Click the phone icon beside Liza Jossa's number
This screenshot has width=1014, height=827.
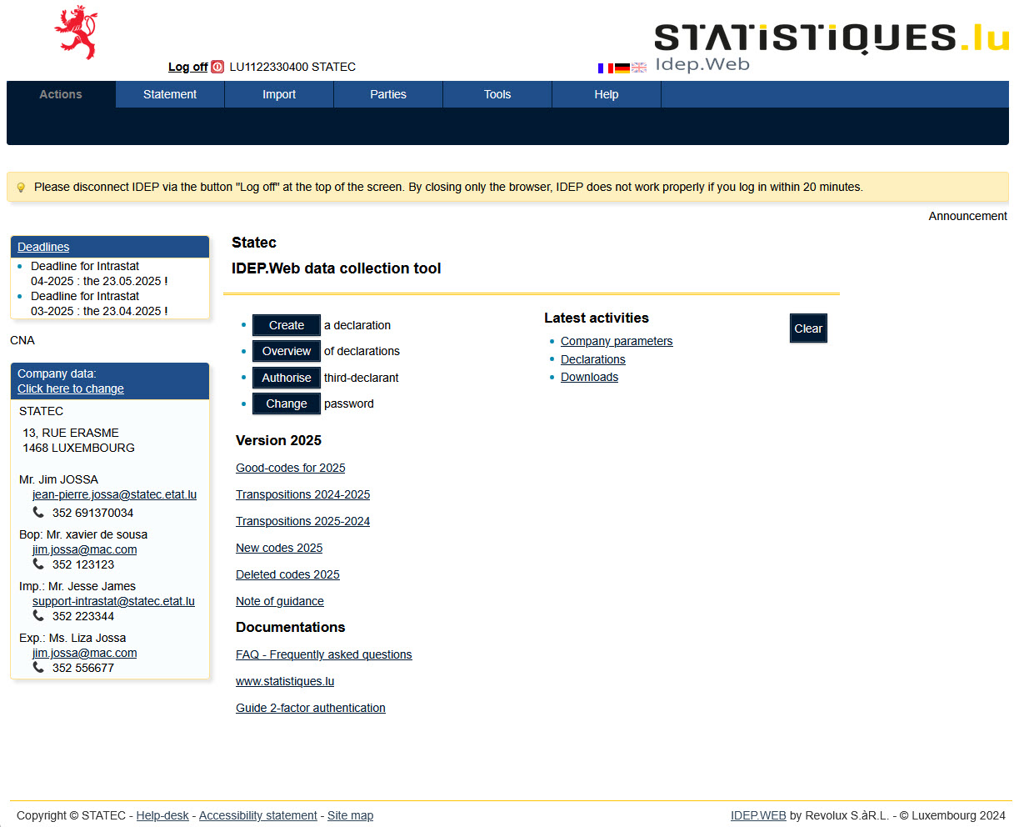pyautogui.click(x=37, y=668)
